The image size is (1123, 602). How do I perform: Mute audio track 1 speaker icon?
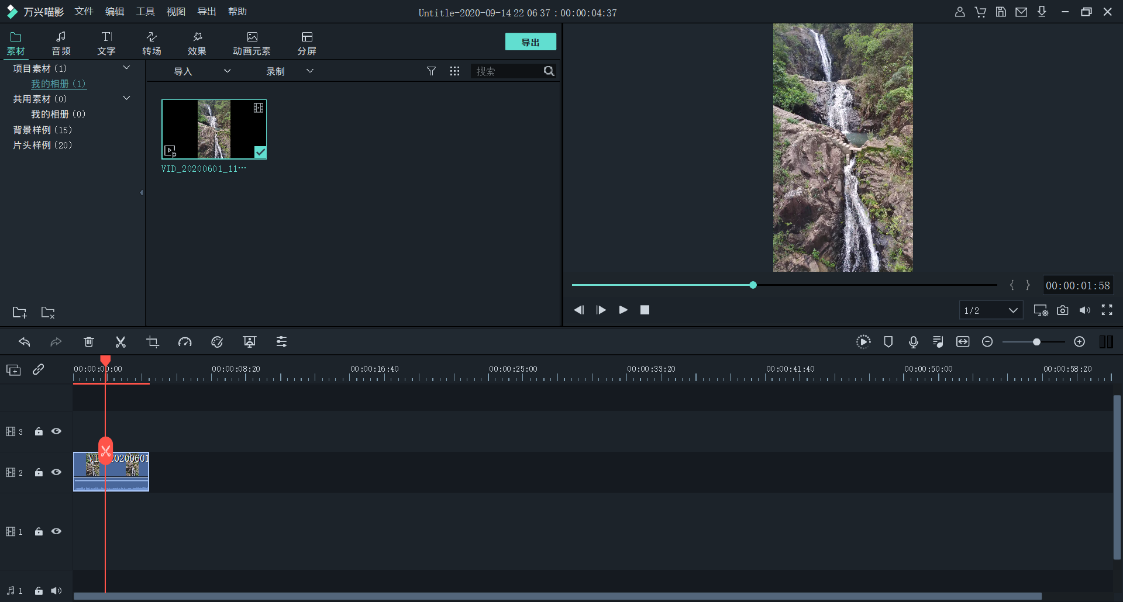coord(56,591)
